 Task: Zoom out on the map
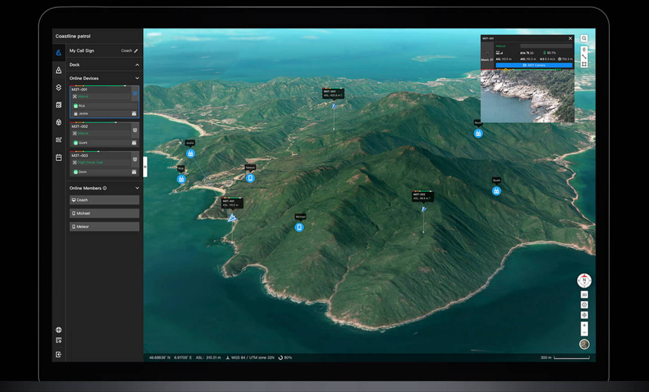584,333
